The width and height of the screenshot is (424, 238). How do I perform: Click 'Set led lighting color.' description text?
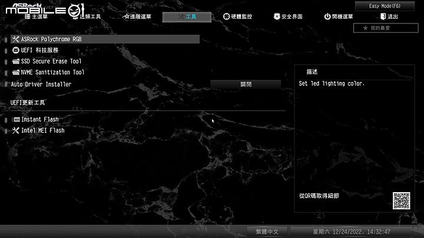pyautogui.click(x=332, y=83)
